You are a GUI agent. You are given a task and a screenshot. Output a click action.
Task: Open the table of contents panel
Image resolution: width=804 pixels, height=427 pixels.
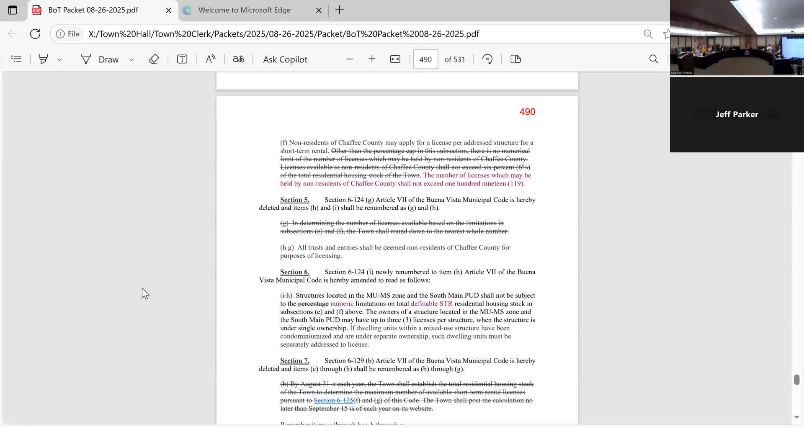click(16, 59)
